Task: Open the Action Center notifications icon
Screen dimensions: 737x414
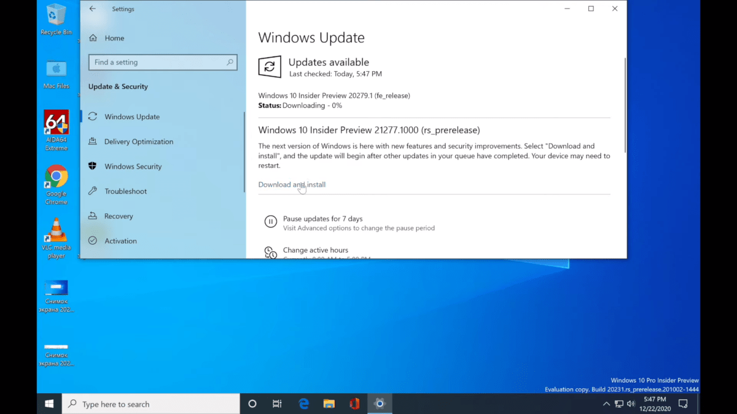Action: pyautogui.click(x=683, y=404)
